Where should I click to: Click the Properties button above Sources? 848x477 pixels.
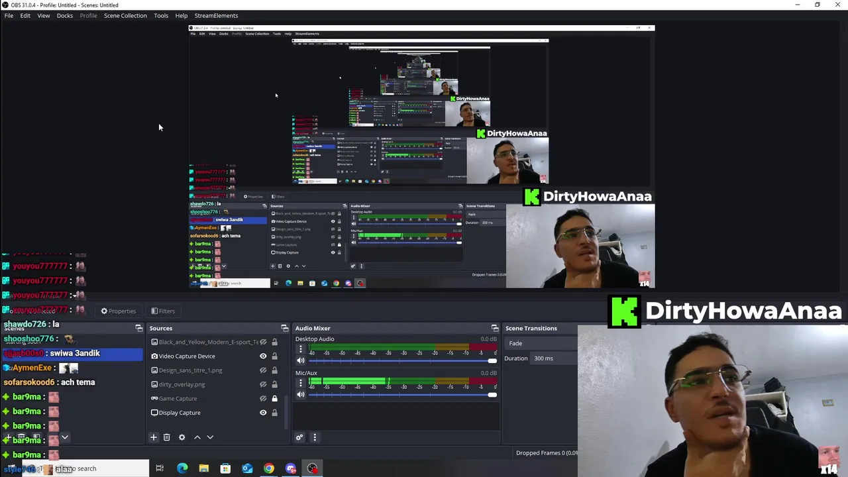(x=118, y=311)
